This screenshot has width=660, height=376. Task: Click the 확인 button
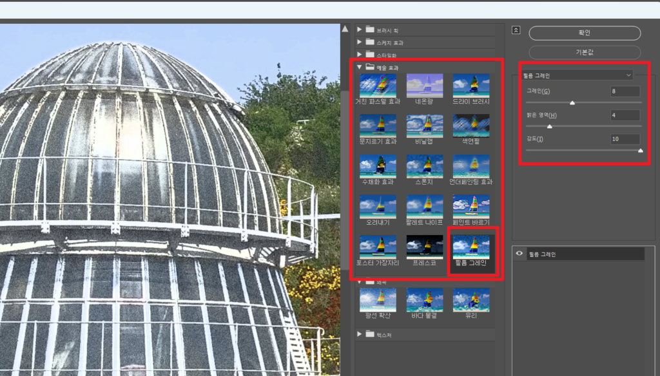tap(585, 33)
